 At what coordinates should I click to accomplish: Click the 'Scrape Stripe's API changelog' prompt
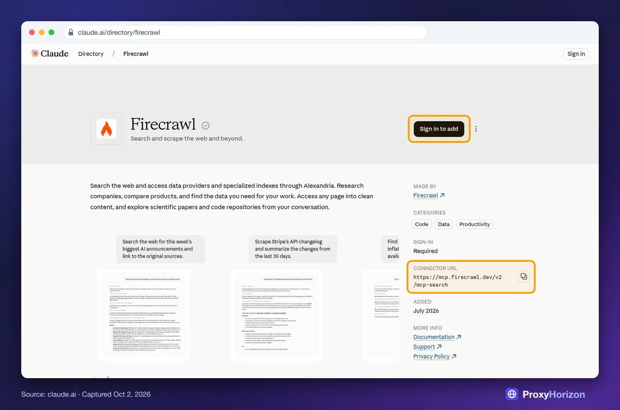point(293,249)
